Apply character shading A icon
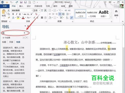 (42, 17)
